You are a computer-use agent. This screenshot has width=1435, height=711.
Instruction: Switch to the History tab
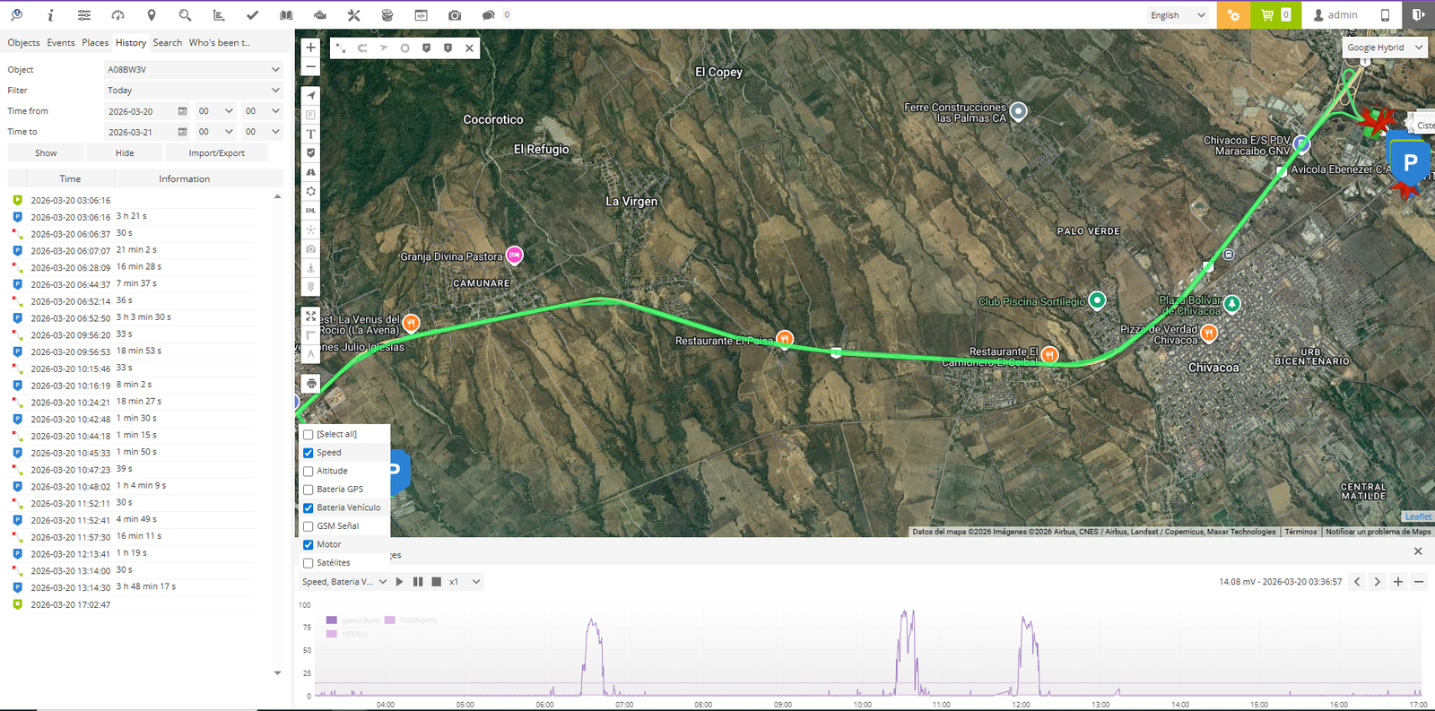coord(131,42)
